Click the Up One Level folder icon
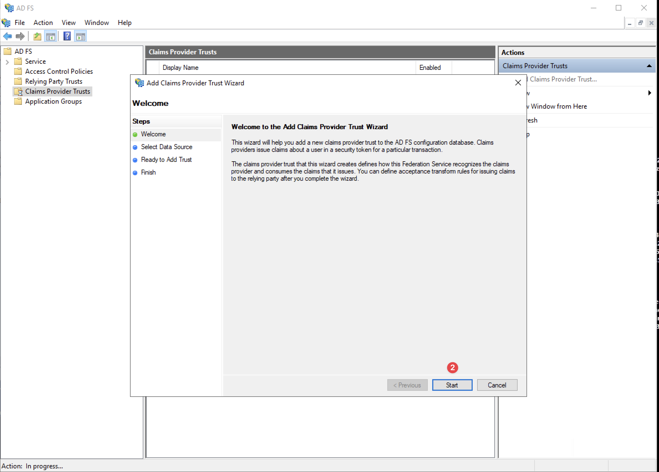This screenshot has width=659, height=472. [x=37, y=36]
